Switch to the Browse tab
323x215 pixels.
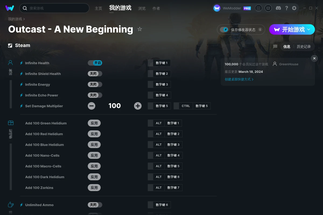(142, 8)
